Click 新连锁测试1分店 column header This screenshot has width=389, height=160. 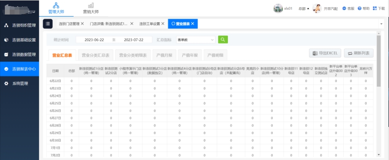click(91, 71)
